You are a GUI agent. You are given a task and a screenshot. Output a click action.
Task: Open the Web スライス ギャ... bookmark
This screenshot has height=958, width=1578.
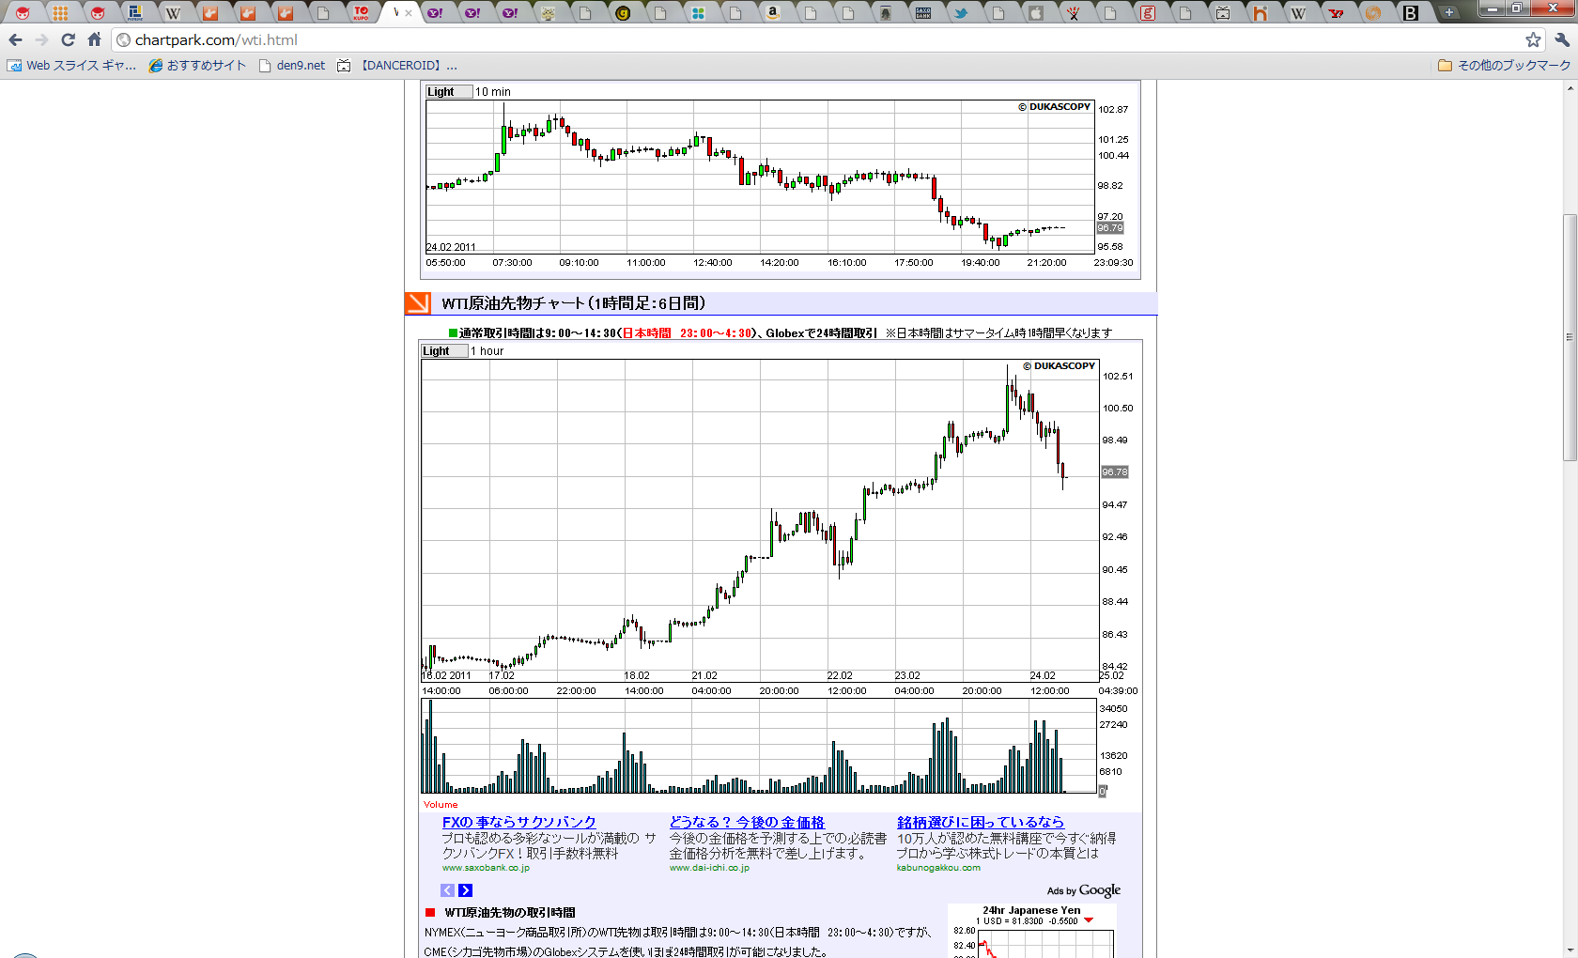72,66
